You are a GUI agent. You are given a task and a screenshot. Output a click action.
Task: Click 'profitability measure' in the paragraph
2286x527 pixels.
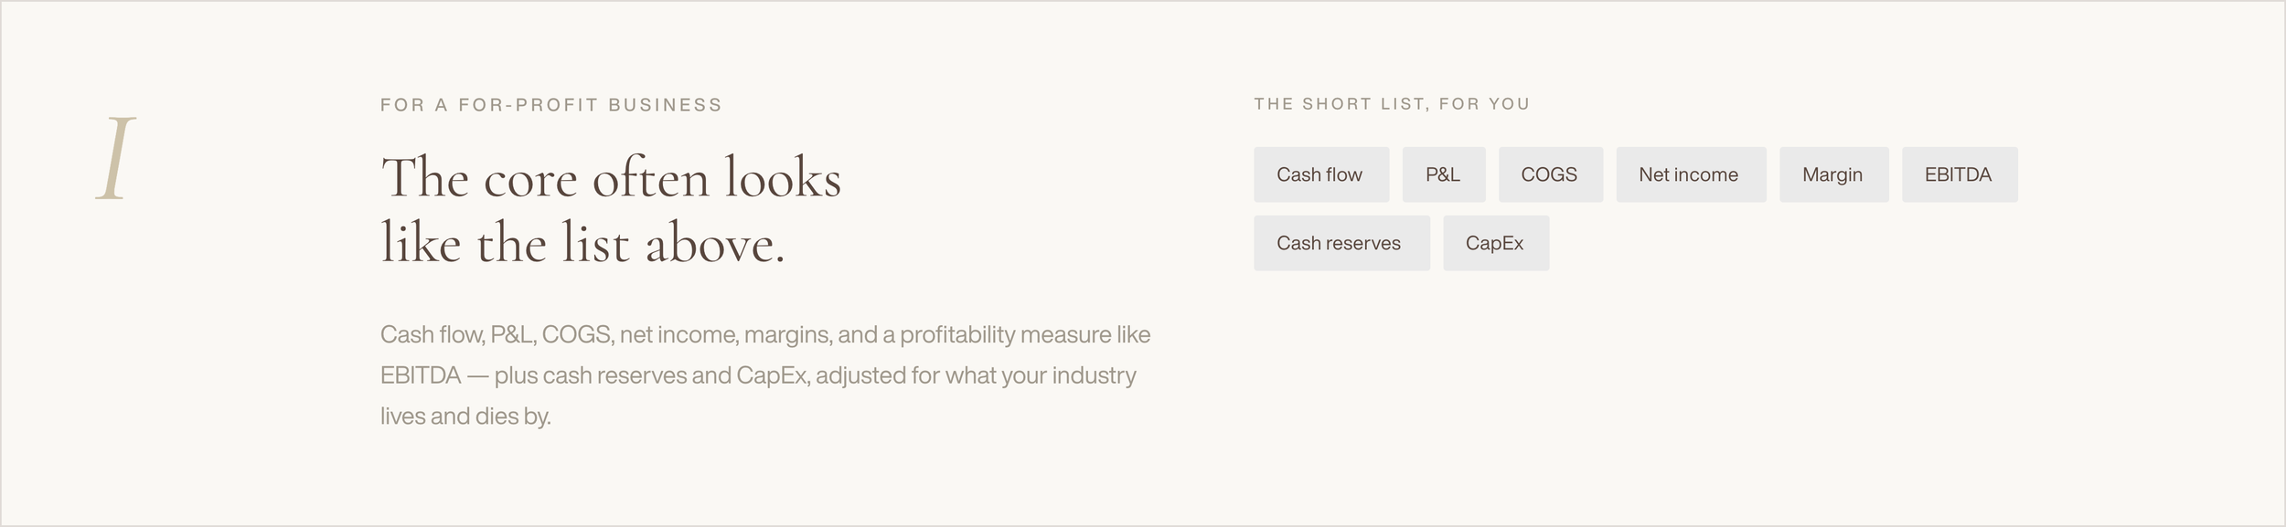(1003, 335)
